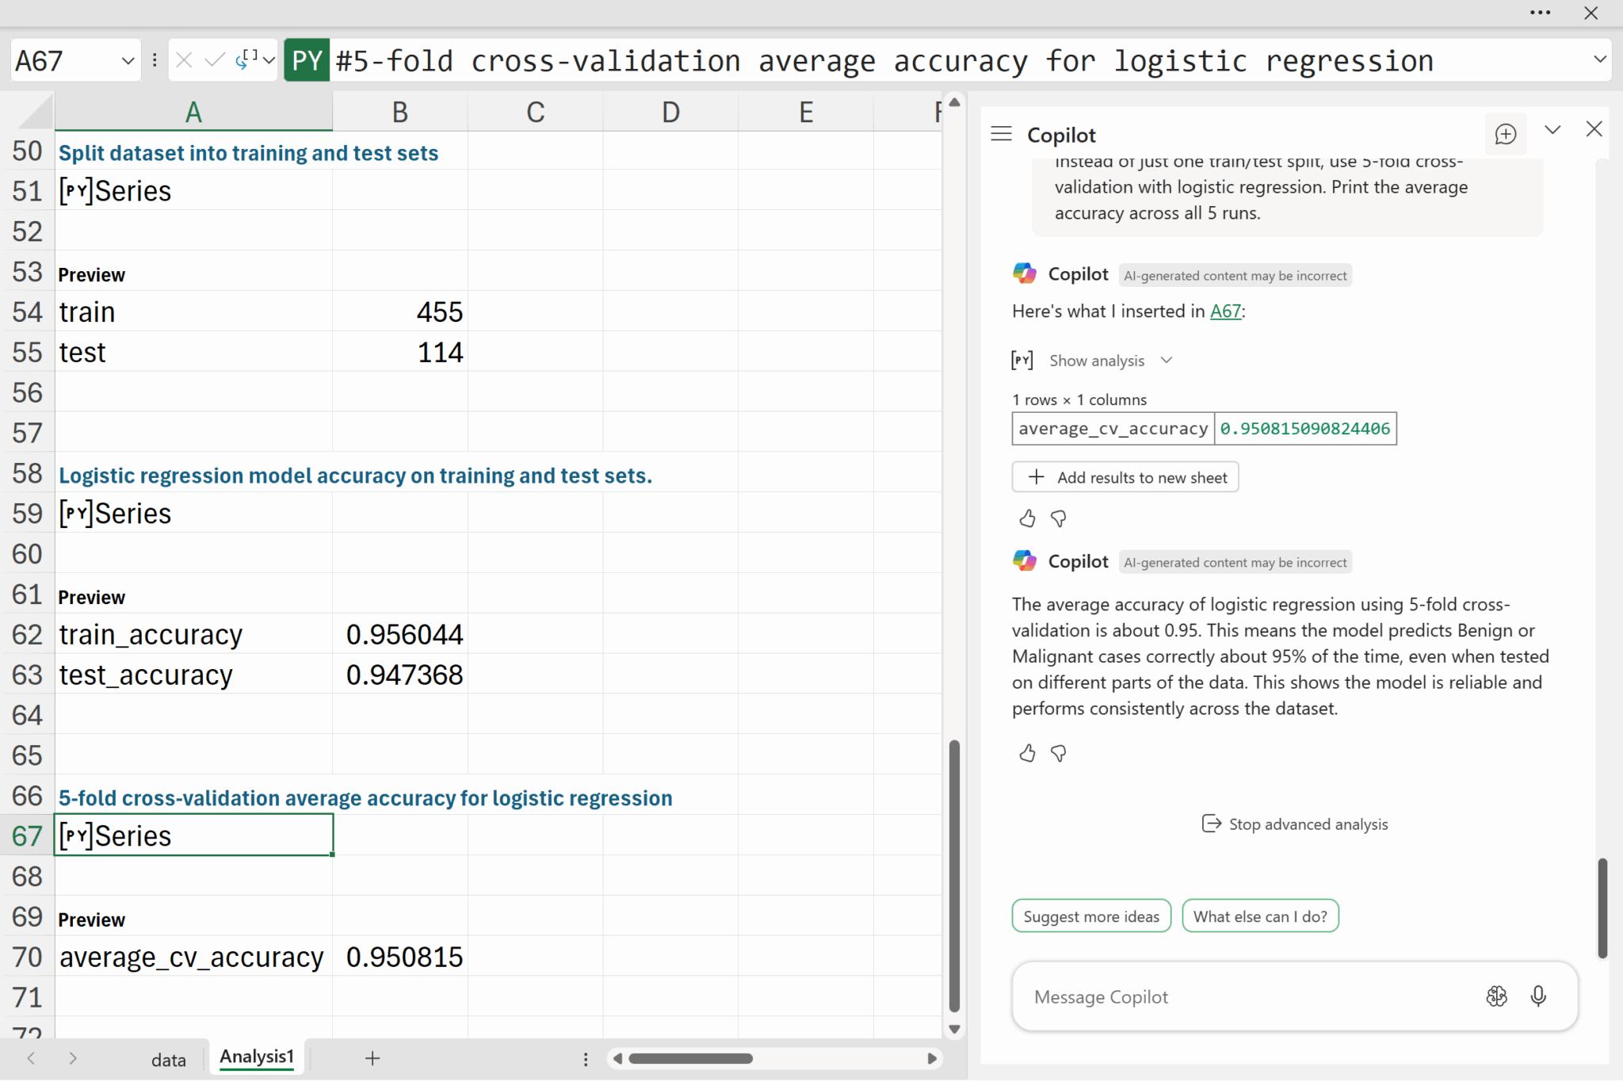
Task: Click the prompt guide icon beside the microphone
Action: pyautogui.click(x=1496, y=996)
